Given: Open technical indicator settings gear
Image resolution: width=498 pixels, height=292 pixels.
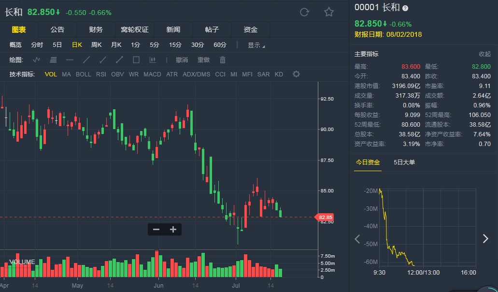Looking at the screenshot, I should pos(296,74).
